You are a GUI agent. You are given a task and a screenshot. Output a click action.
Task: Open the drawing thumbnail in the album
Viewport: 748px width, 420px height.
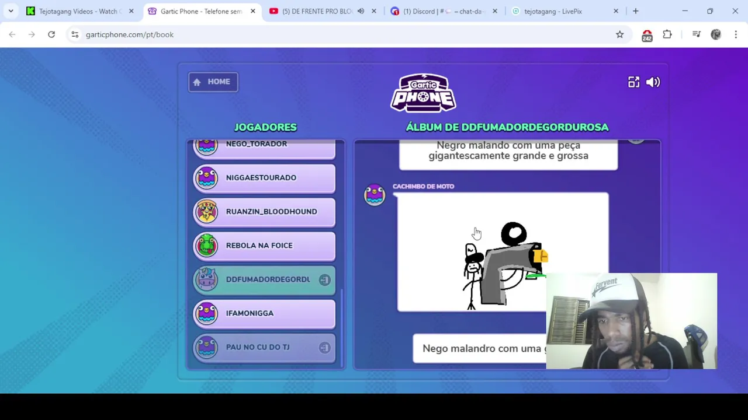pos(503,253)
